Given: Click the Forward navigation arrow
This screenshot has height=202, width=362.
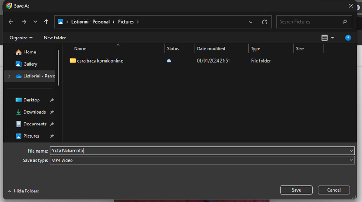Looking at the screenshot, I should [x=24, y=22].
